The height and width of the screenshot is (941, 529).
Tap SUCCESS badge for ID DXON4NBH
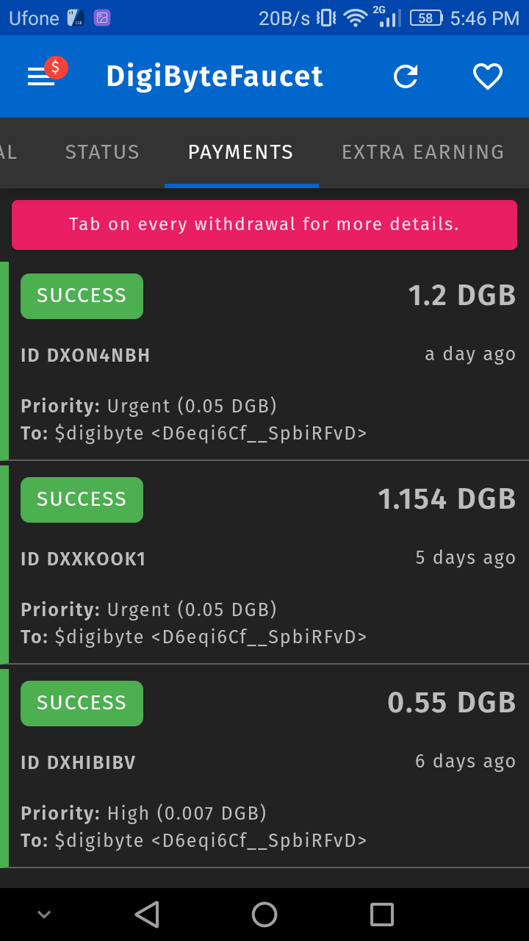82,296
